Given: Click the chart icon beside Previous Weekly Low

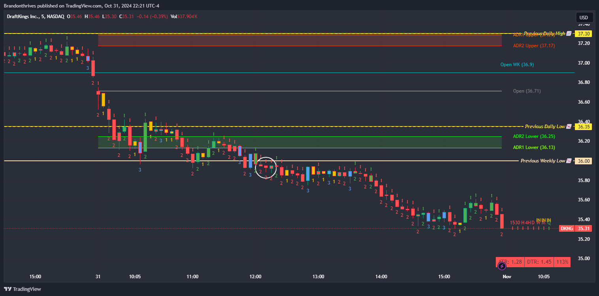Looking at the screenshot, I should (x=569, y=161).
